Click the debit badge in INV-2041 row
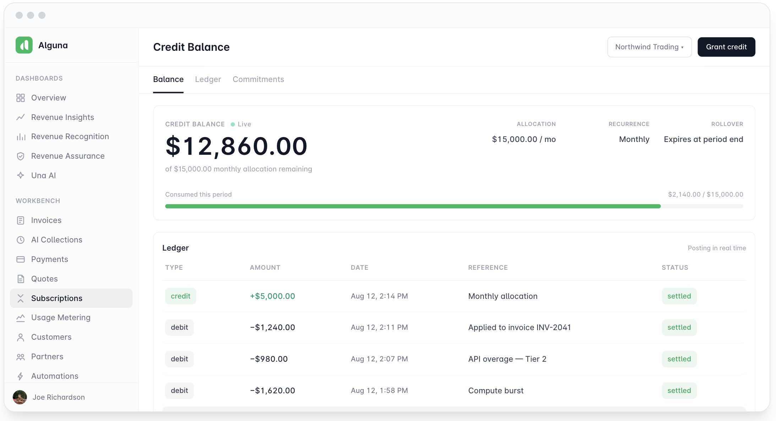Viewport: 776px width, 421px height. pyautogui.click(x=179, y=327)
